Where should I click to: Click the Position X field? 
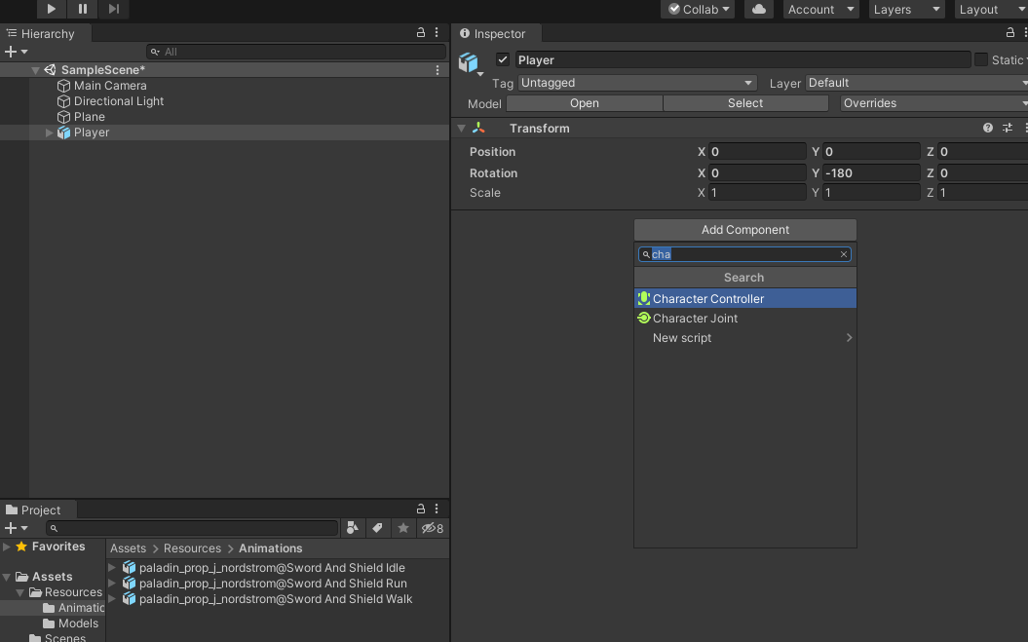coord(757,151)
